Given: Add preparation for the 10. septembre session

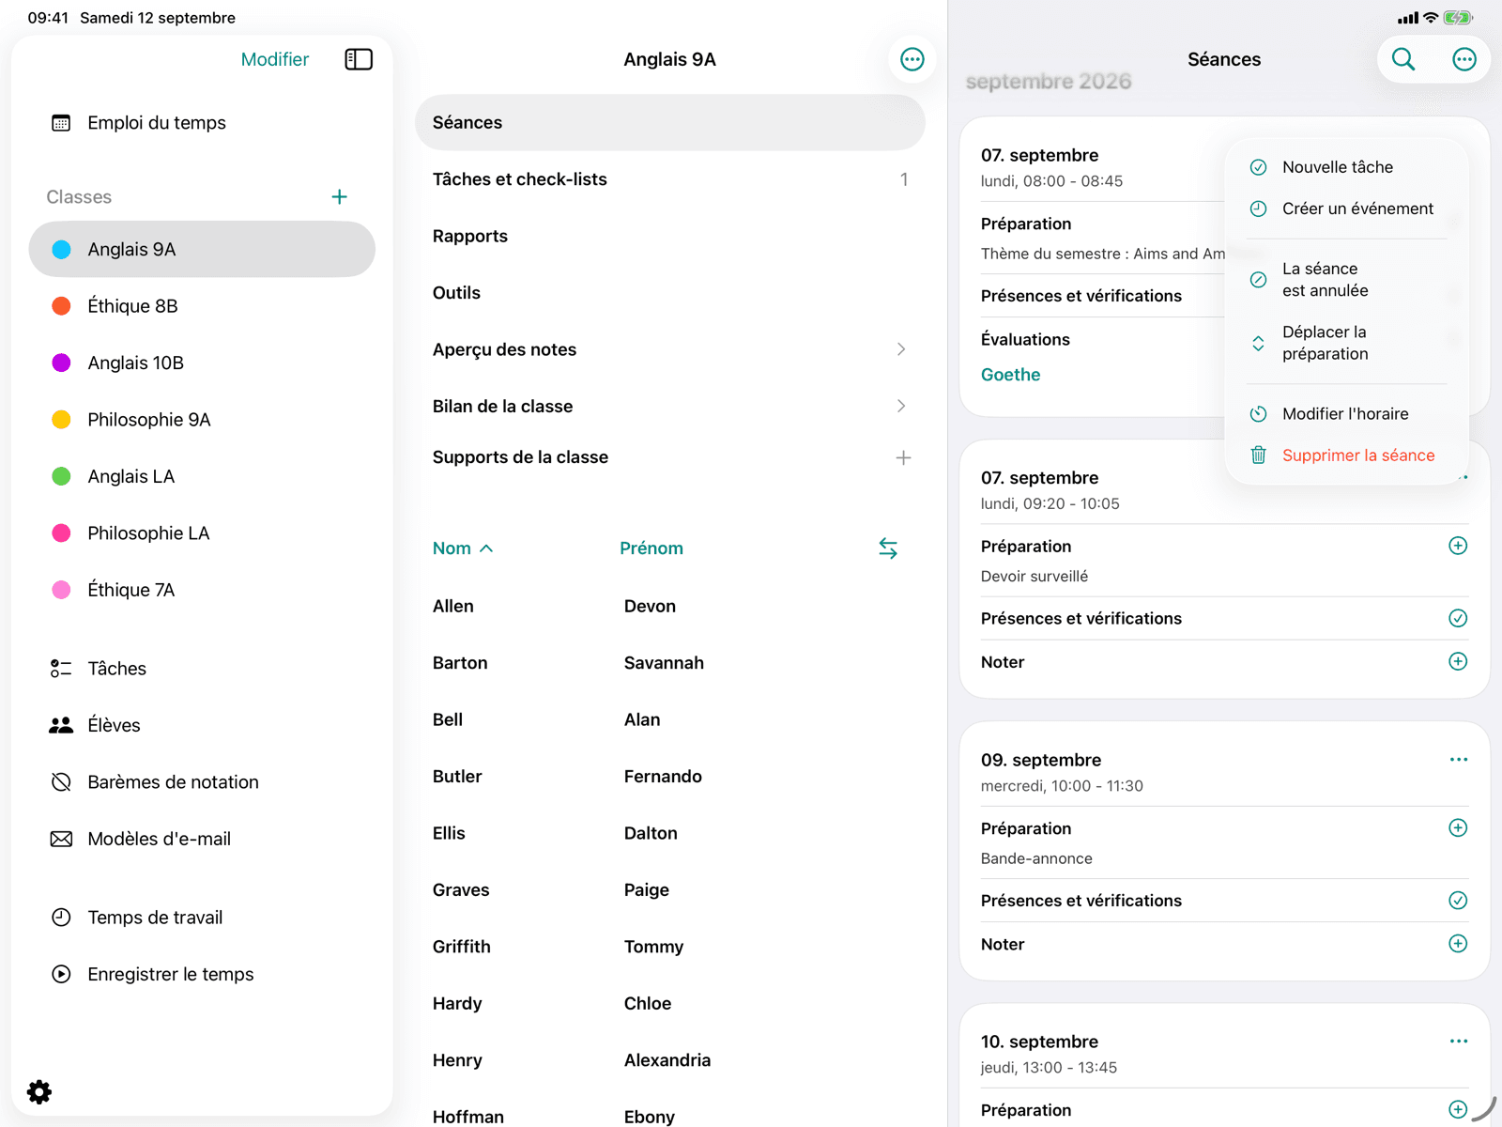Looking at the screenshot, I should (1458, 1109).
